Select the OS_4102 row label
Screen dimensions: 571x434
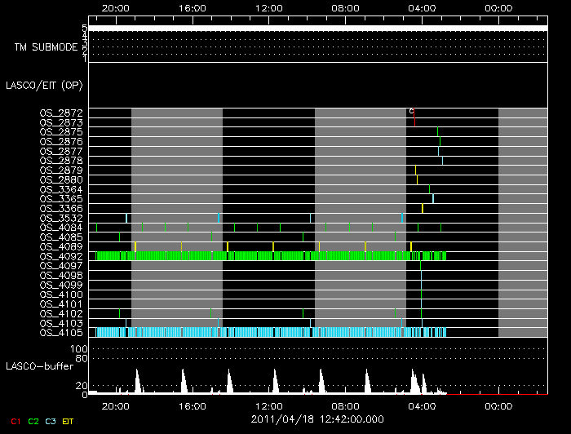pyautogui.click(x=61, y=313)
